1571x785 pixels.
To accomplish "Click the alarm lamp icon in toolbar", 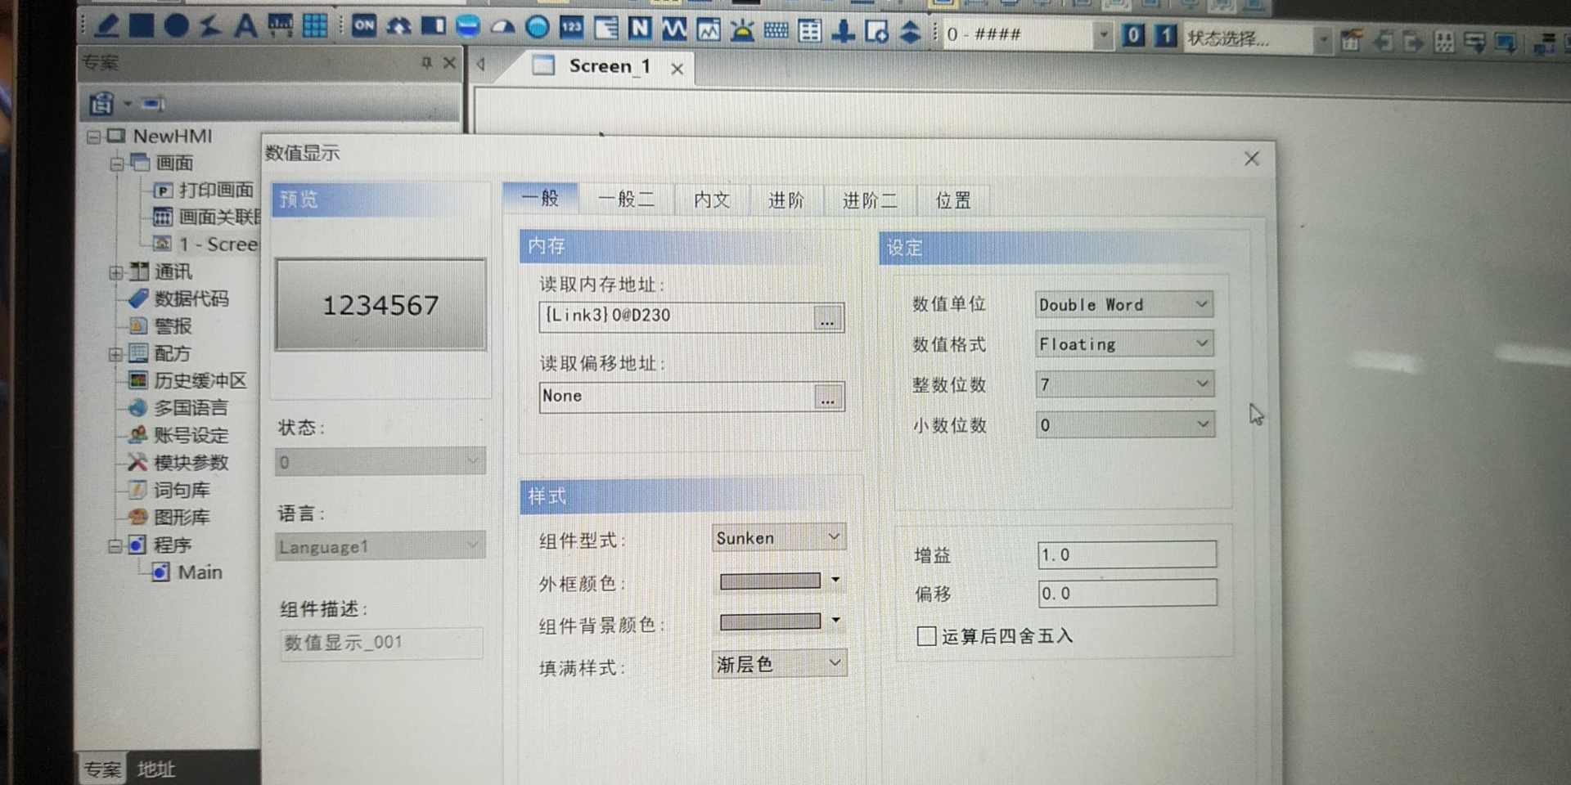I will coord(742,30).
